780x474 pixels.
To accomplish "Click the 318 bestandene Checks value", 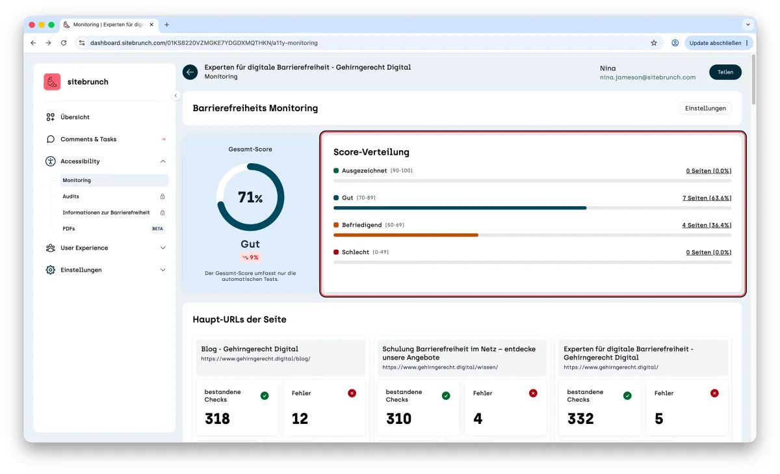I will coord(217,419).
